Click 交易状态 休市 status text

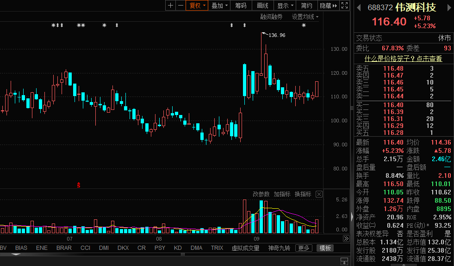click(x=444, y=38)
